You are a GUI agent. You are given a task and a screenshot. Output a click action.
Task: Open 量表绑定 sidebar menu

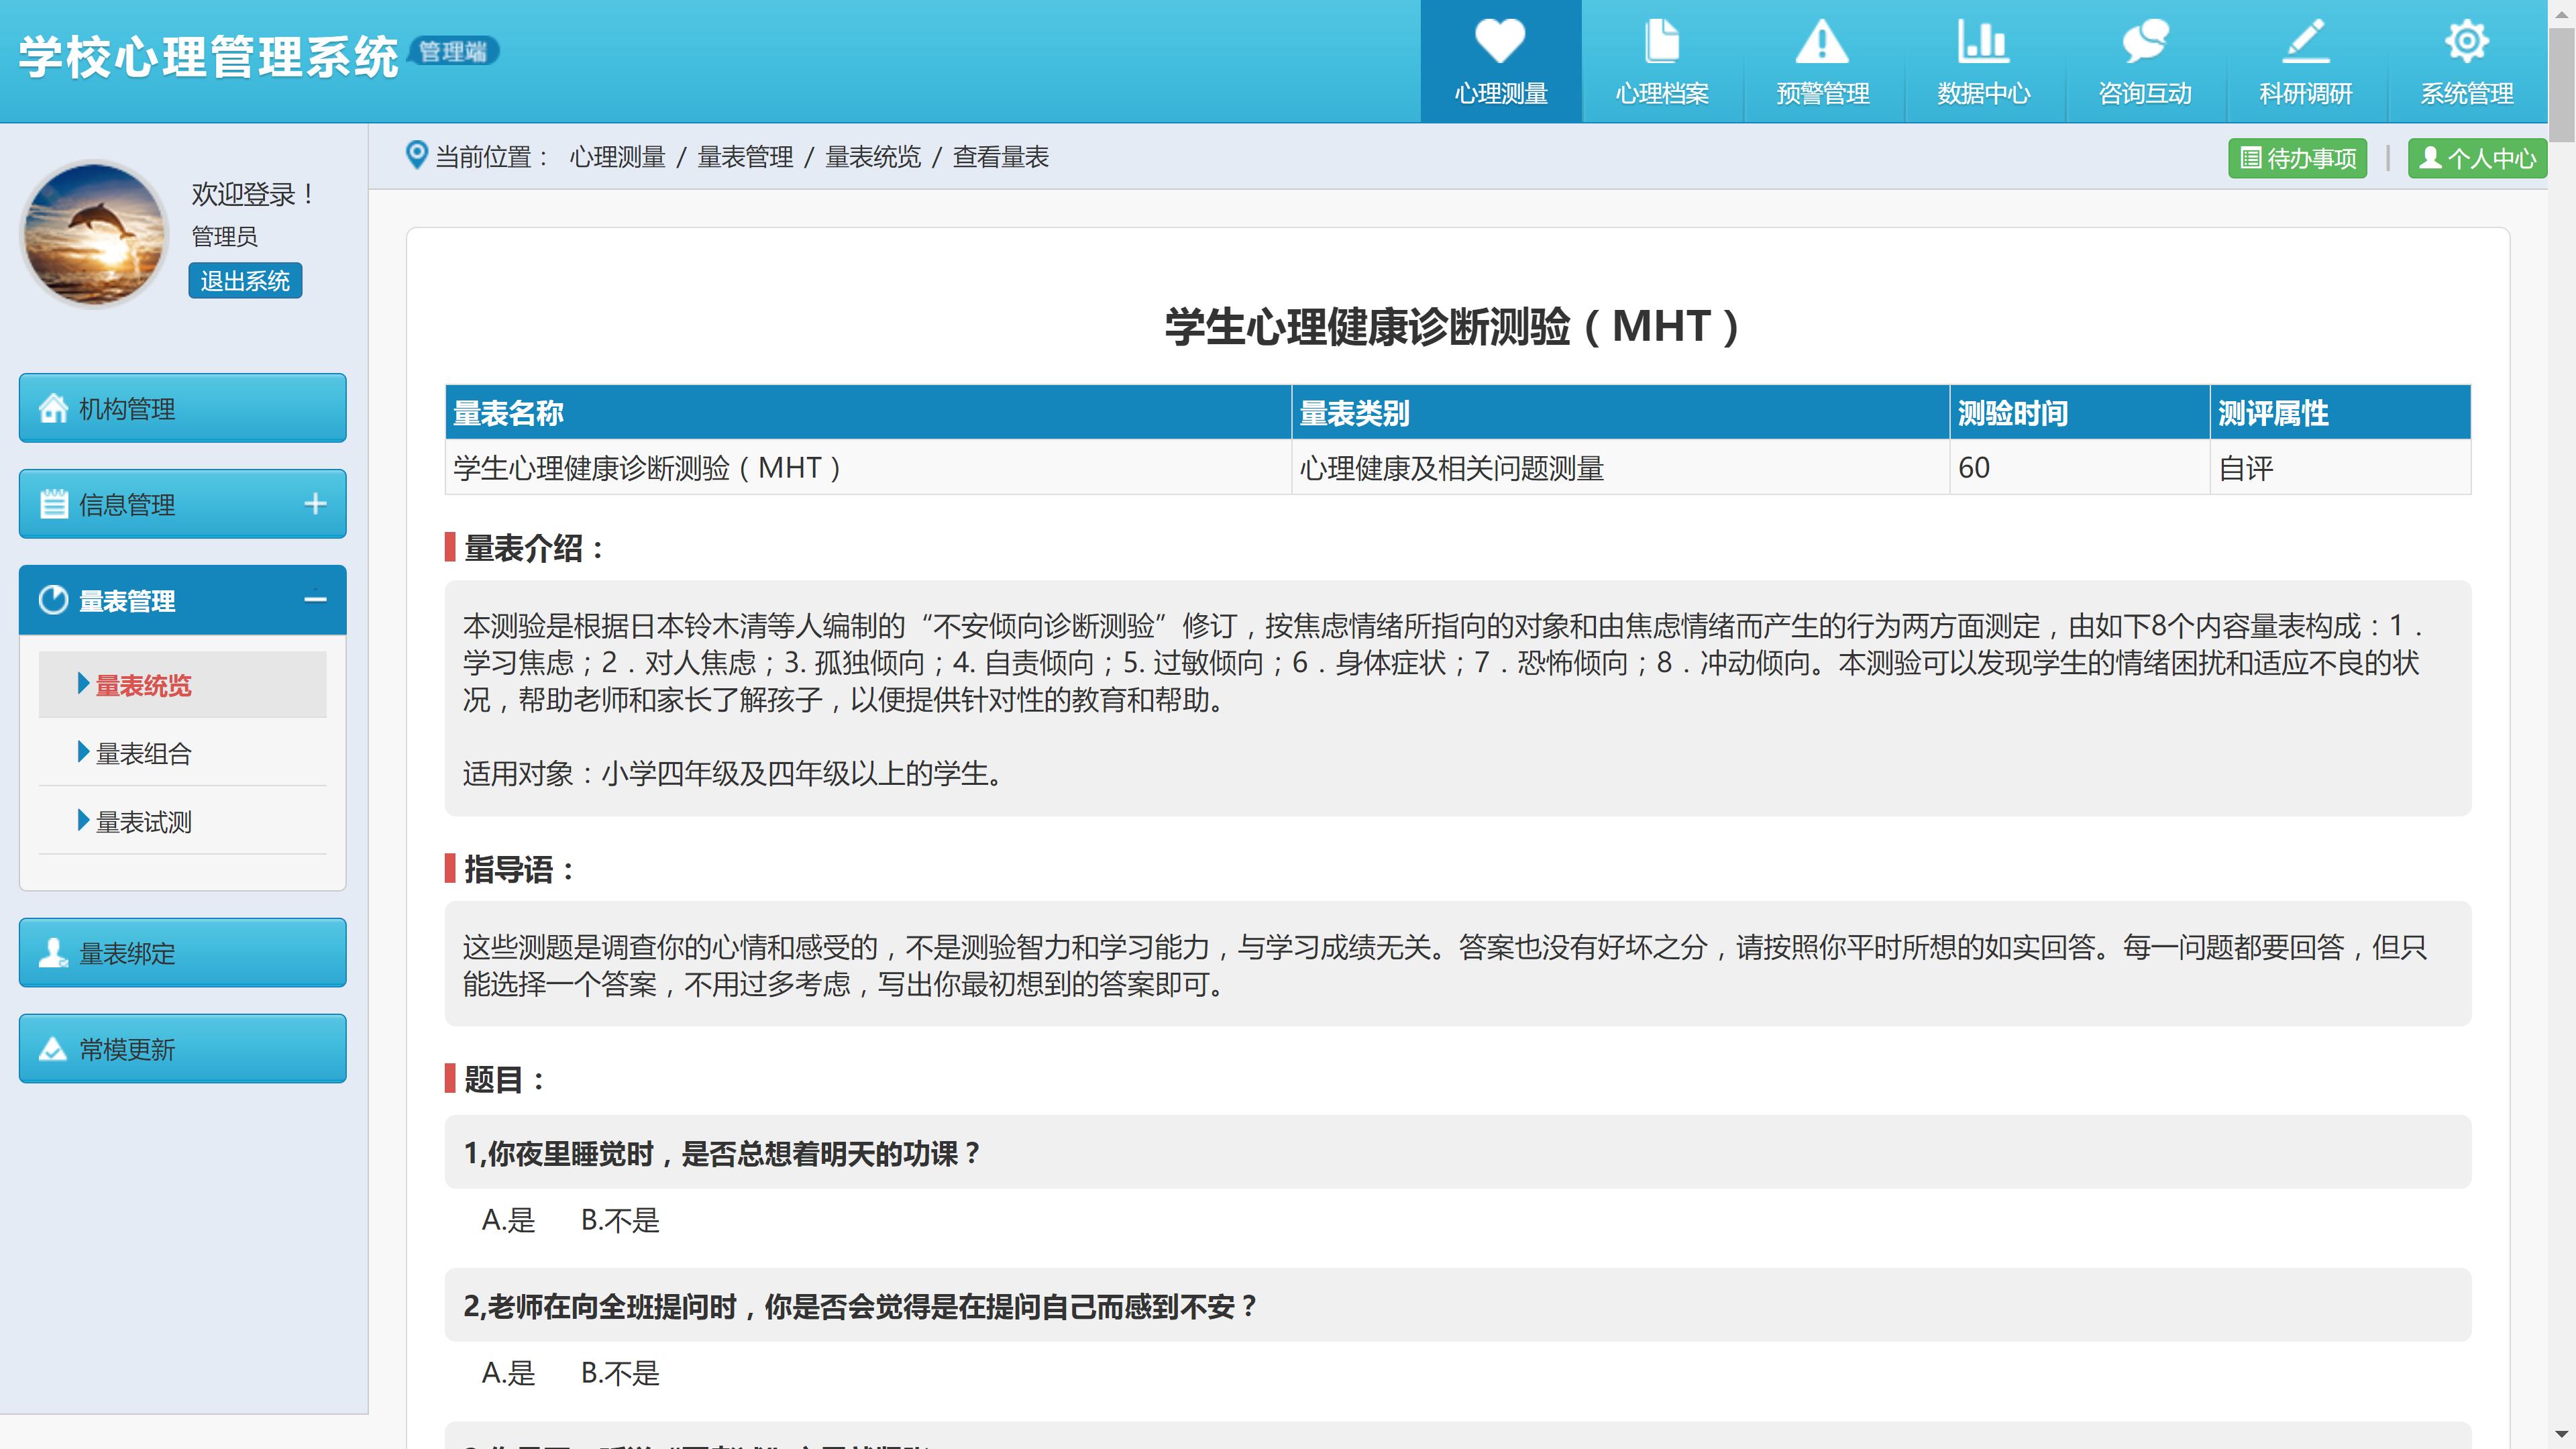(182, 953)
